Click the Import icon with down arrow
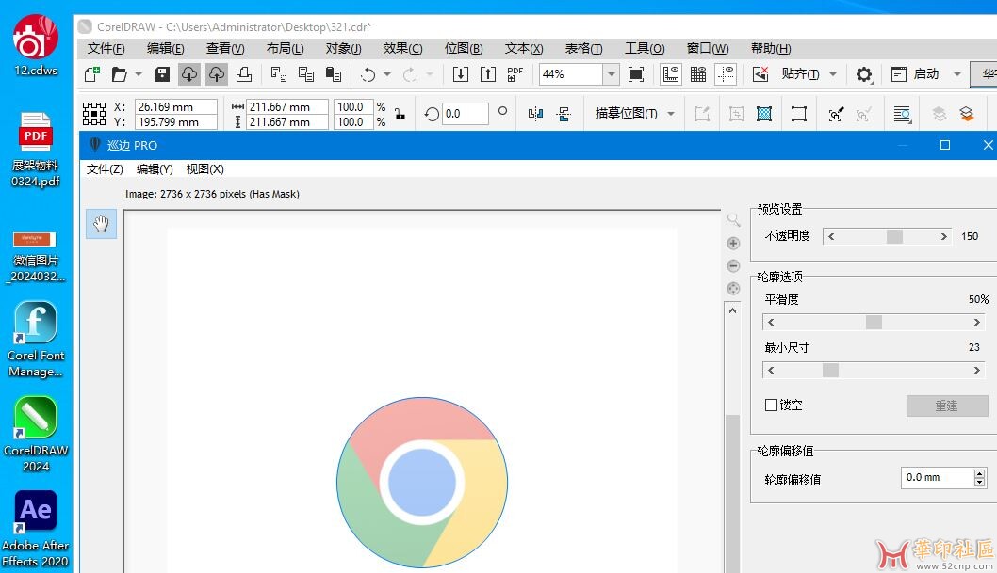The height and width of the screenshot is (573, 997). [461, 74]
